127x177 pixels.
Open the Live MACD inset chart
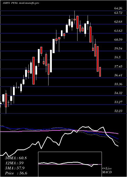pyautogui.click(x=70, y=164)
